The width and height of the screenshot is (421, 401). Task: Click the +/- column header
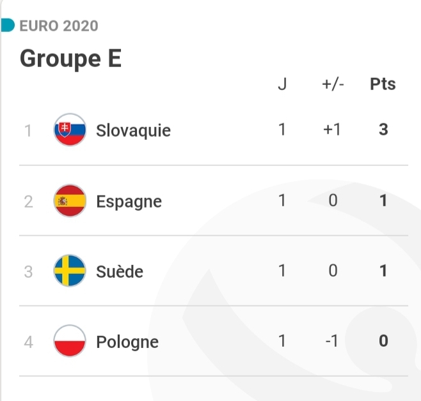[x=333, y=84]
